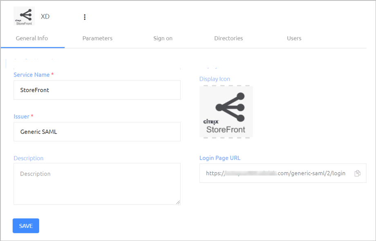Grab the Description textarea resize handle
The width and height of the screenshot is (376, 241).
(x=178, y=203)
